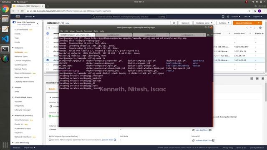Screen dimensions: 267x150
Task: Bookmark this page with the star icon
Action: tap(249, 11)
